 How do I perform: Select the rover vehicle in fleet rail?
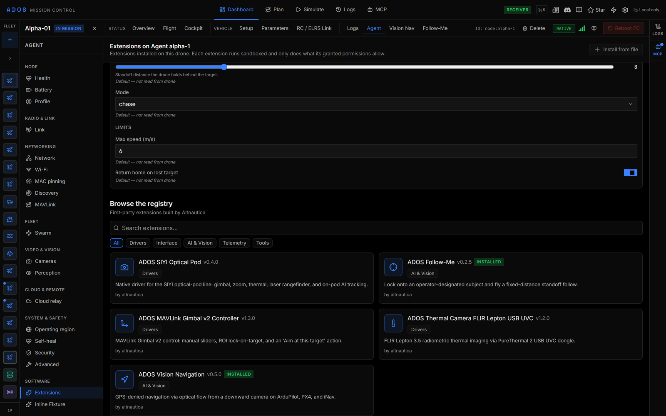[10, 202]
